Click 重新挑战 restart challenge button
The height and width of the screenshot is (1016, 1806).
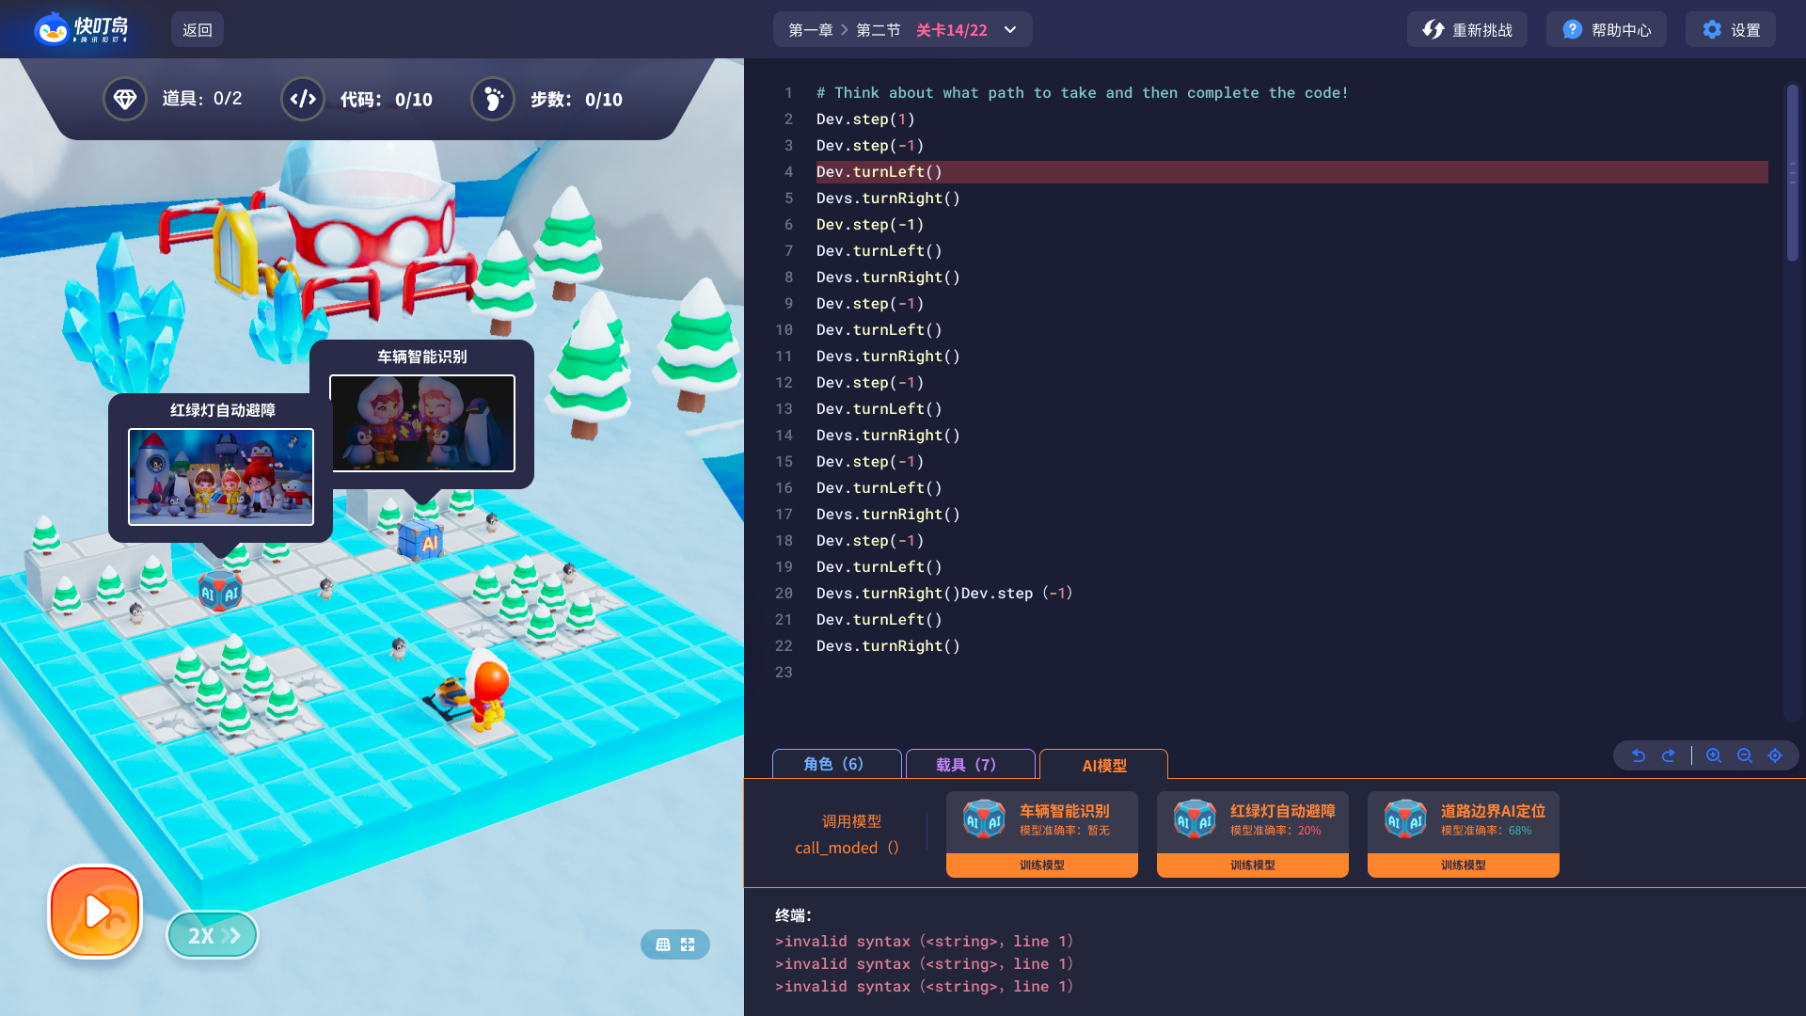(x=1467, y=30)
